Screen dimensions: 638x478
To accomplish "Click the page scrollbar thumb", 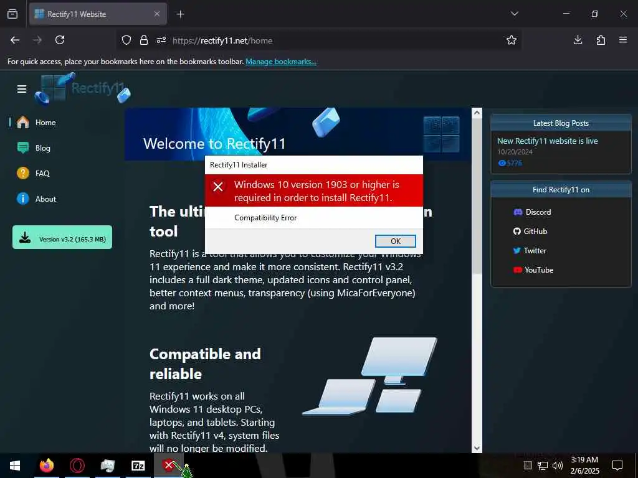I will pyautogui.click(x=477, y=196).
